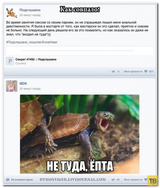The image size is (160, 188).
Task: Click the share megaphone icon with 69 reposts
Action: coord(113,180)
